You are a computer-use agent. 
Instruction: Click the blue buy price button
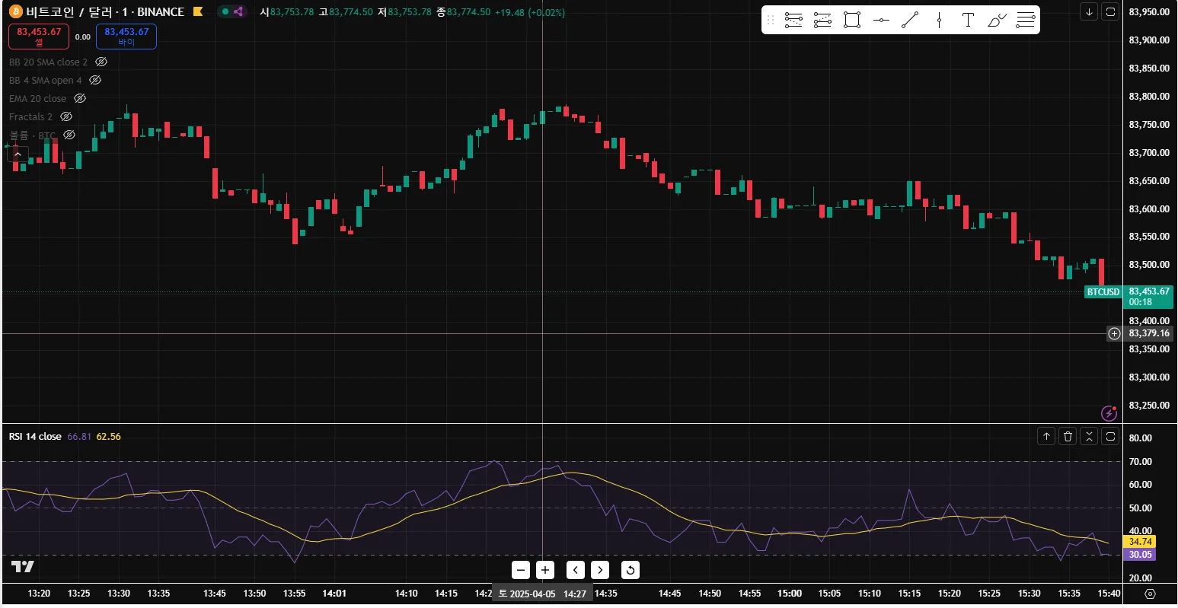126,36
